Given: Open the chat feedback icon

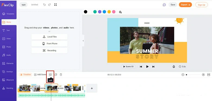Looking at the screenshot, I should [x=164, y=5].
